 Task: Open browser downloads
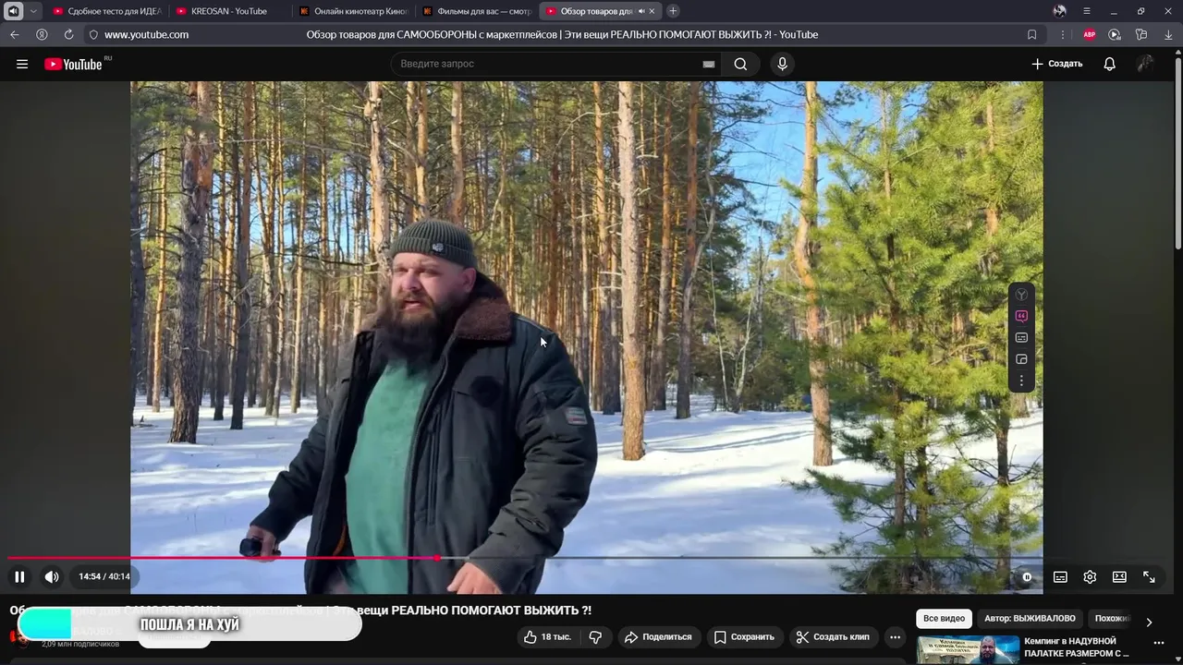pos(1168,34)
